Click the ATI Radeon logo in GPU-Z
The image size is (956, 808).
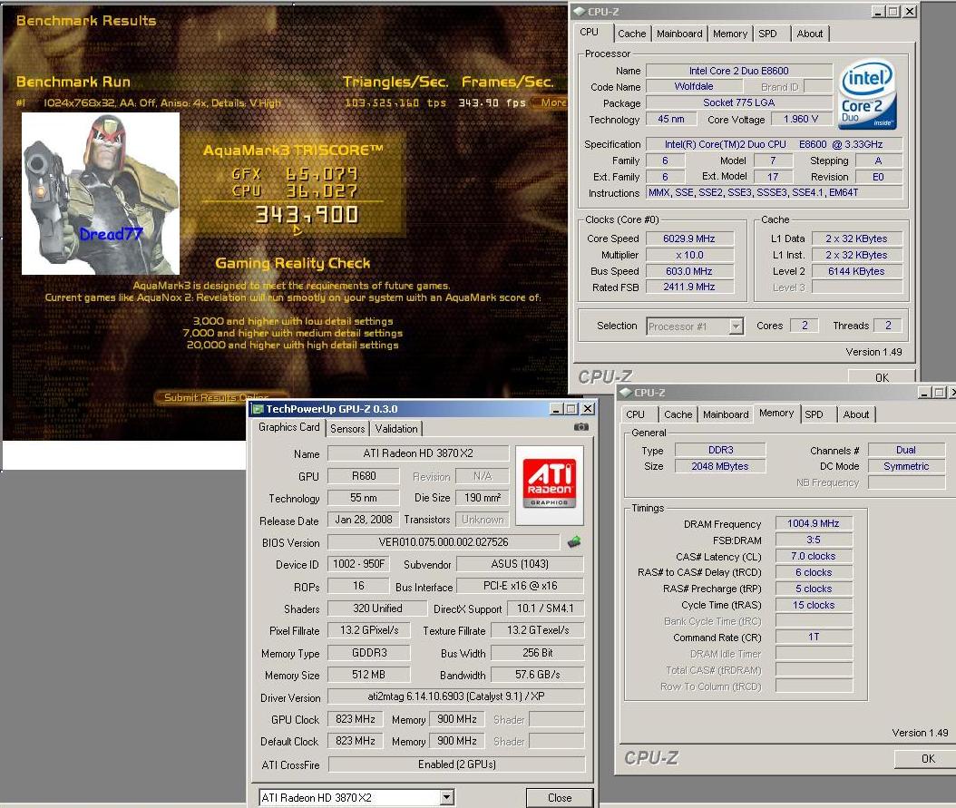coord(550,484)
